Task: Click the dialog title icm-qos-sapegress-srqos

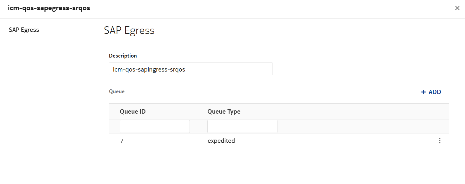Action: coord(49,8)
